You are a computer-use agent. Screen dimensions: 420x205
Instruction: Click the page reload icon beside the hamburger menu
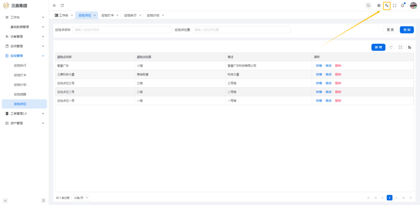62,6
